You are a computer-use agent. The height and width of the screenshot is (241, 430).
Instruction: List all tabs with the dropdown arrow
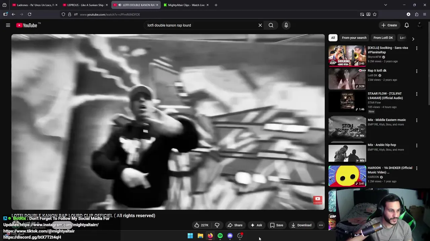385,5
